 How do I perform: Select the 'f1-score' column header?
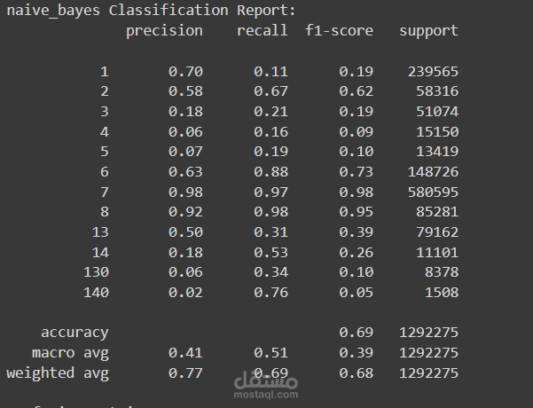[x=340, y=30]
